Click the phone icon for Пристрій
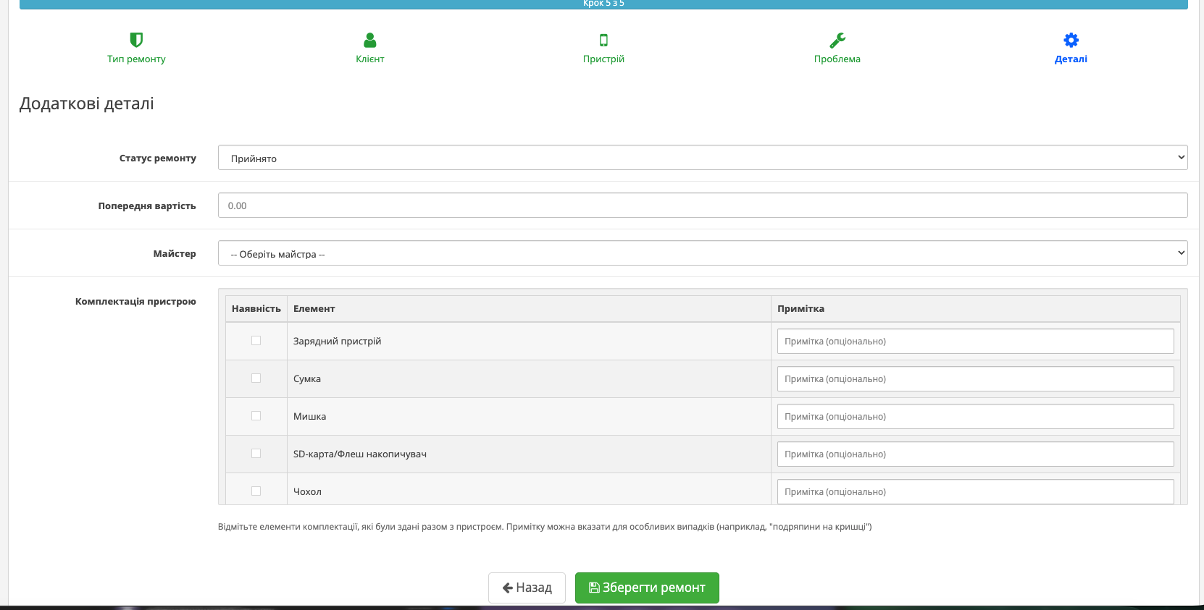1204x610 pixels. pos(603,40)
